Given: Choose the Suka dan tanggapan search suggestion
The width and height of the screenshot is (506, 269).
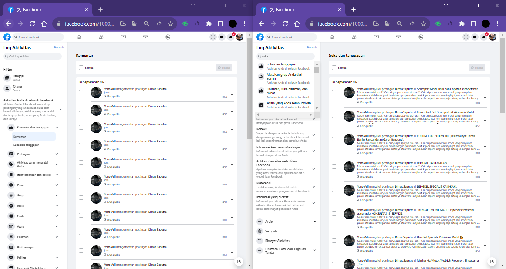Looking at the screenshot, I should [x=285, y=66].
